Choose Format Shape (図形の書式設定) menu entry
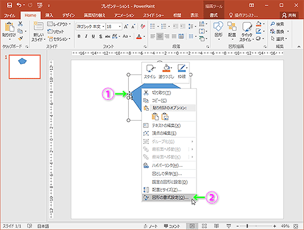Screen dimensions: 304x230 coord(169,197)
